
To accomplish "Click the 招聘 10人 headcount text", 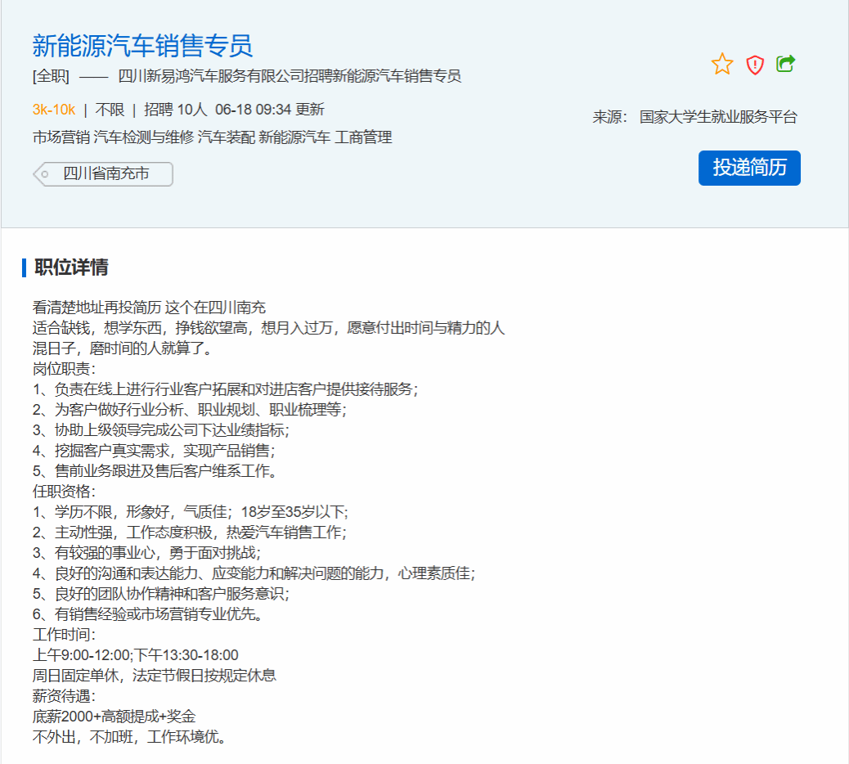I will click(x=176, y=110).
